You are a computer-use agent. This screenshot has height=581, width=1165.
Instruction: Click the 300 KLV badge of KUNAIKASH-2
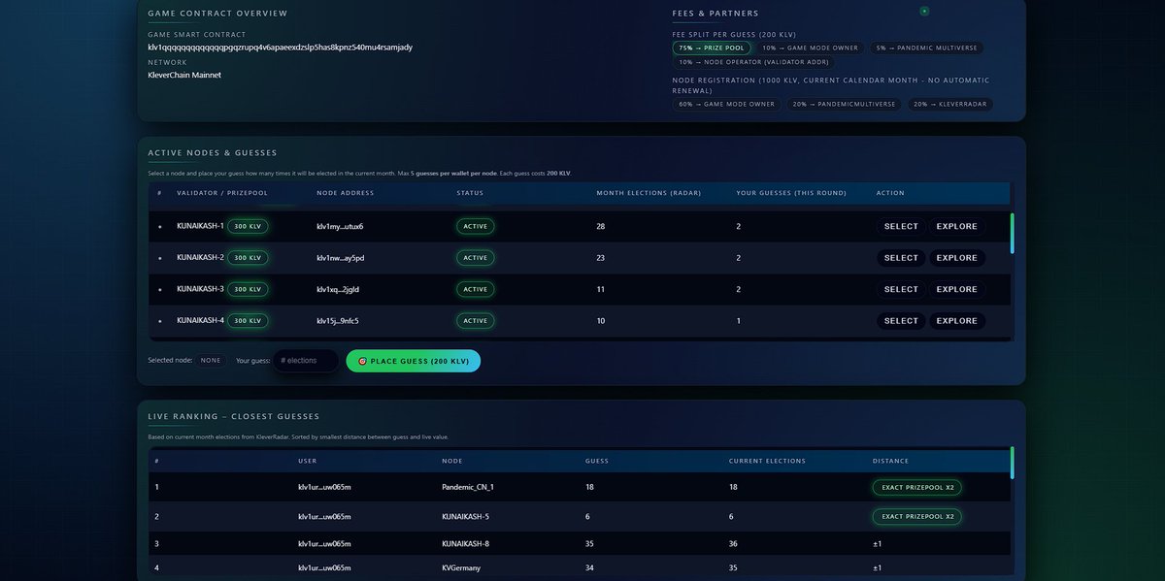(x=248, y=258)
